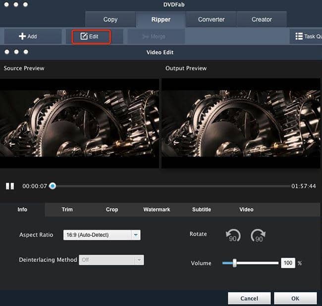322x306 pixels.
Task: Open the Subtitle tab
Action: [202, 210]
